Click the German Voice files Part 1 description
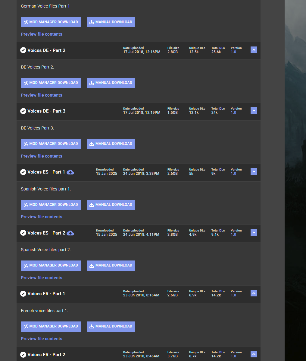Image resolution: width=306 pixels, height=361 pixels. [x=45, y=6]
